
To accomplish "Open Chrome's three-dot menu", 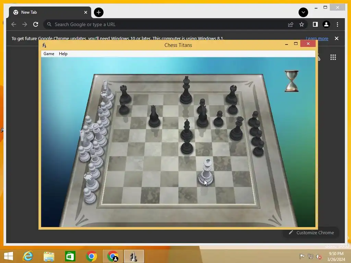I will click(x=337, y=24).
